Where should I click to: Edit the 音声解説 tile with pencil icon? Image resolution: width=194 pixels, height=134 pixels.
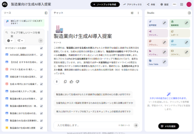pyautogui.click(x=164, y=23)
